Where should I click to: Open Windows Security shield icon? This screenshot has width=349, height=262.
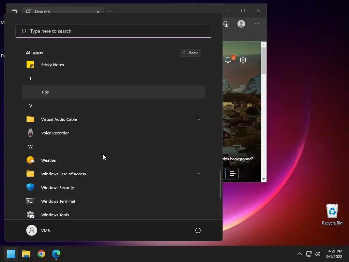(30, 187)
